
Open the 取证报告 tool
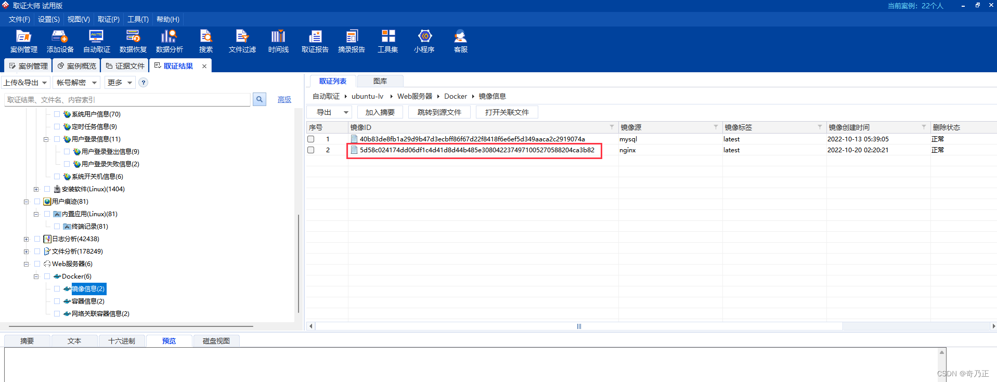(x=315, y=41)
